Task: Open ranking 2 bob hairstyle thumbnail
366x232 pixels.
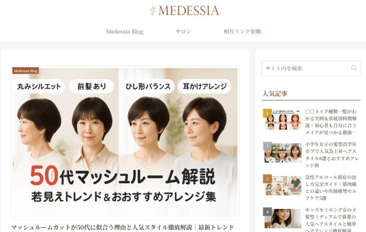Action: (x=283, y=153)
